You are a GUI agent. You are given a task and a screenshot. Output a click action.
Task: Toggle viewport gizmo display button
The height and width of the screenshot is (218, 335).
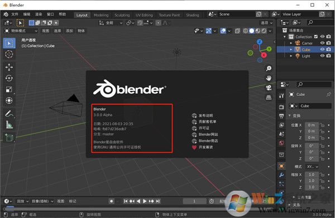point(208,31)
